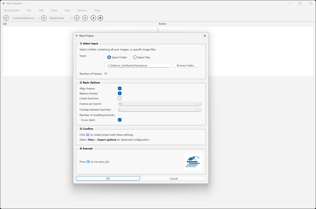Expand the CombinedActions dropdown
Viewport: 316px width, 209px height.
[26, 18]
